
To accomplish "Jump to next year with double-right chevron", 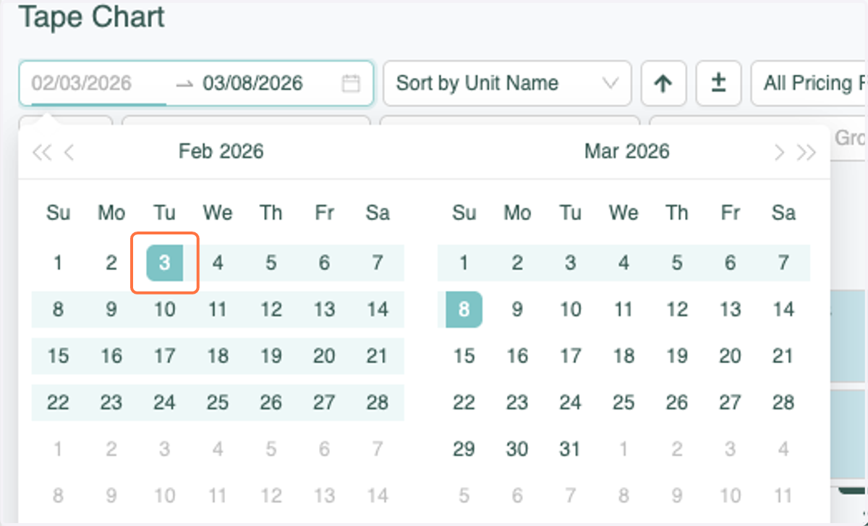I will click(x=807, y=152).
